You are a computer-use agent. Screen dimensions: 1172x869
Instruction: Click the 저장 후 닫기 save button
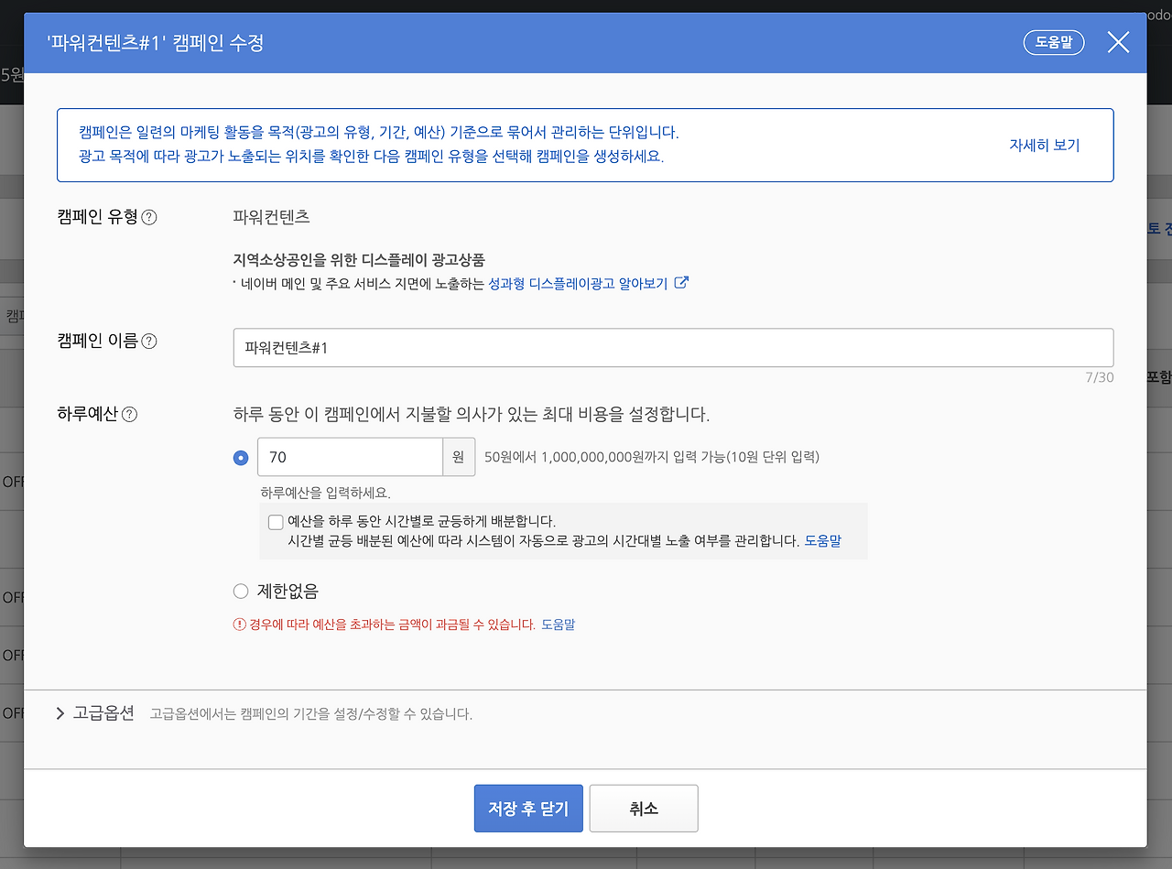point(528,808)
